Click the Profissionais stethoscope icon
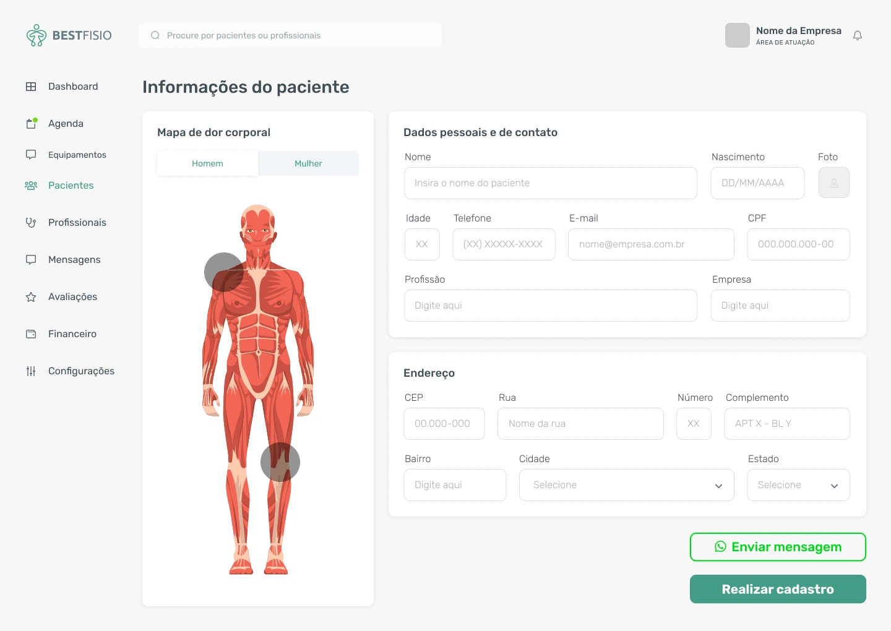The height and width of the screenshot is (631, 891). pos(31,223)
